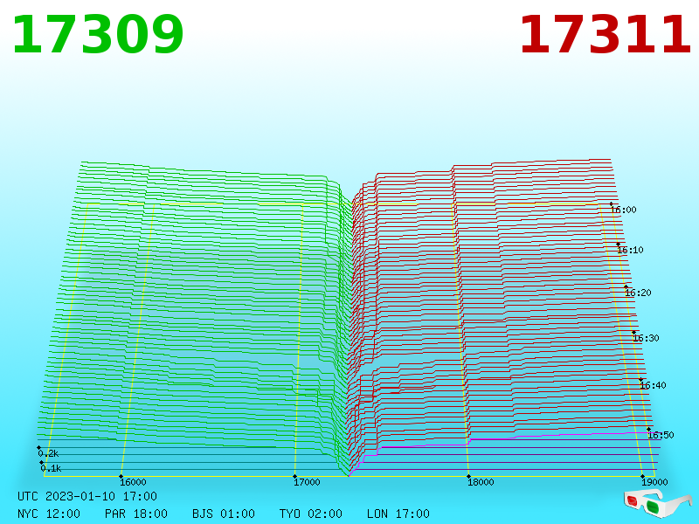Click the 16:50 time axis marker

pyautogui.click(x=661, y=435)
